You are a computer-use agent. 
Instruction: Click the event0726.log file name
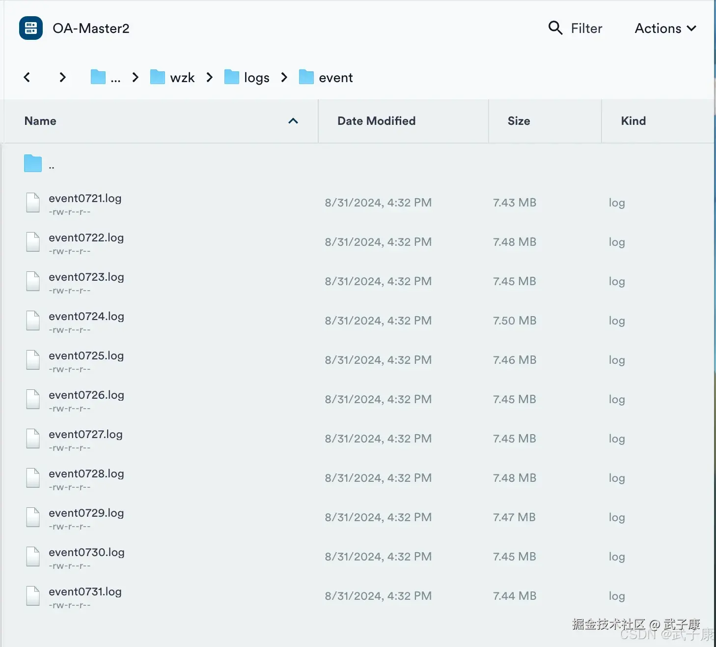coord(86,395)
